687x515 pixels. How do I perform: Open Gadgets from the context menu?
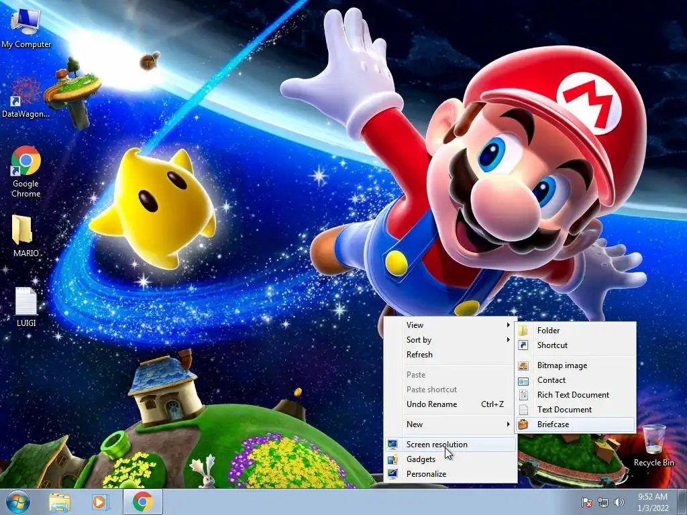(x=450, y=459)
